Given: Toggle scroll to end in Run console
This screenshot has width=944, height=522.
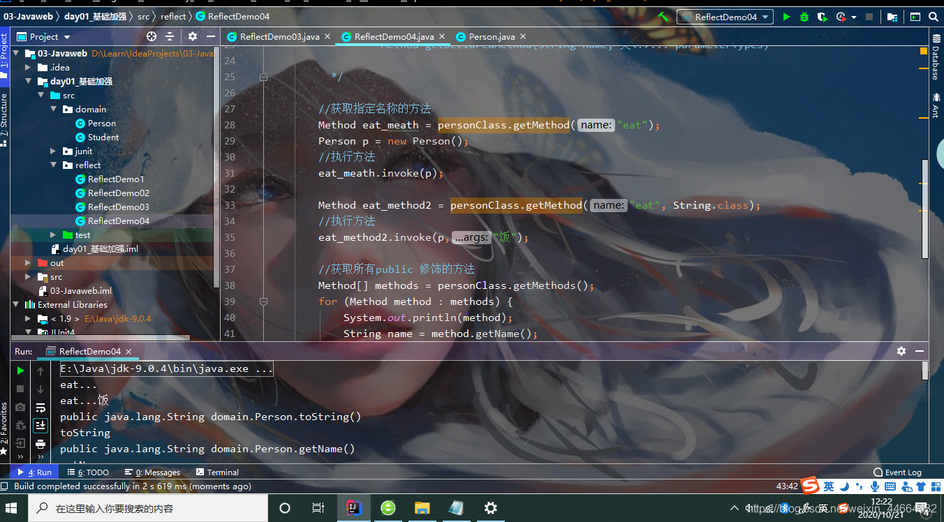Looking at the screenshot, I should [x=40, y=425].
